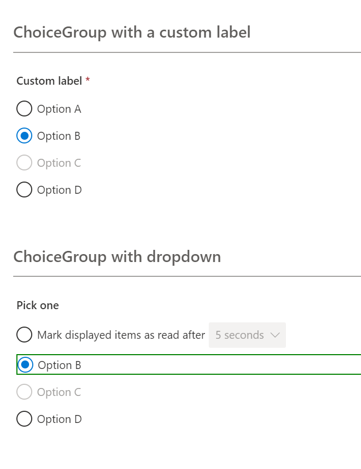Select Option D in the Pick one group
361x469 pixels.
pyautogui.click(x=24, y=419)
